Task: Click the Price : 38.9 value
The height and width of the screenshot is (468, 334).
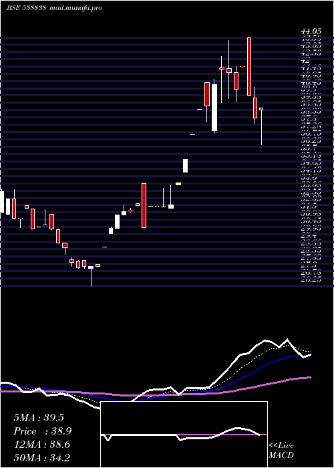Action: pyautogui.click(x=43, y=431)
